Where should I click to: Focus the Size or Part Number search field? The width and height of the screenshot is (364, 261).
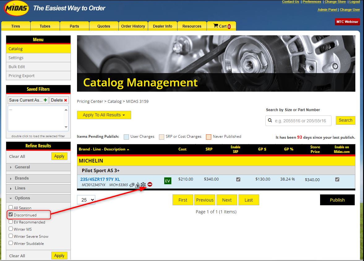click(298, 121)
